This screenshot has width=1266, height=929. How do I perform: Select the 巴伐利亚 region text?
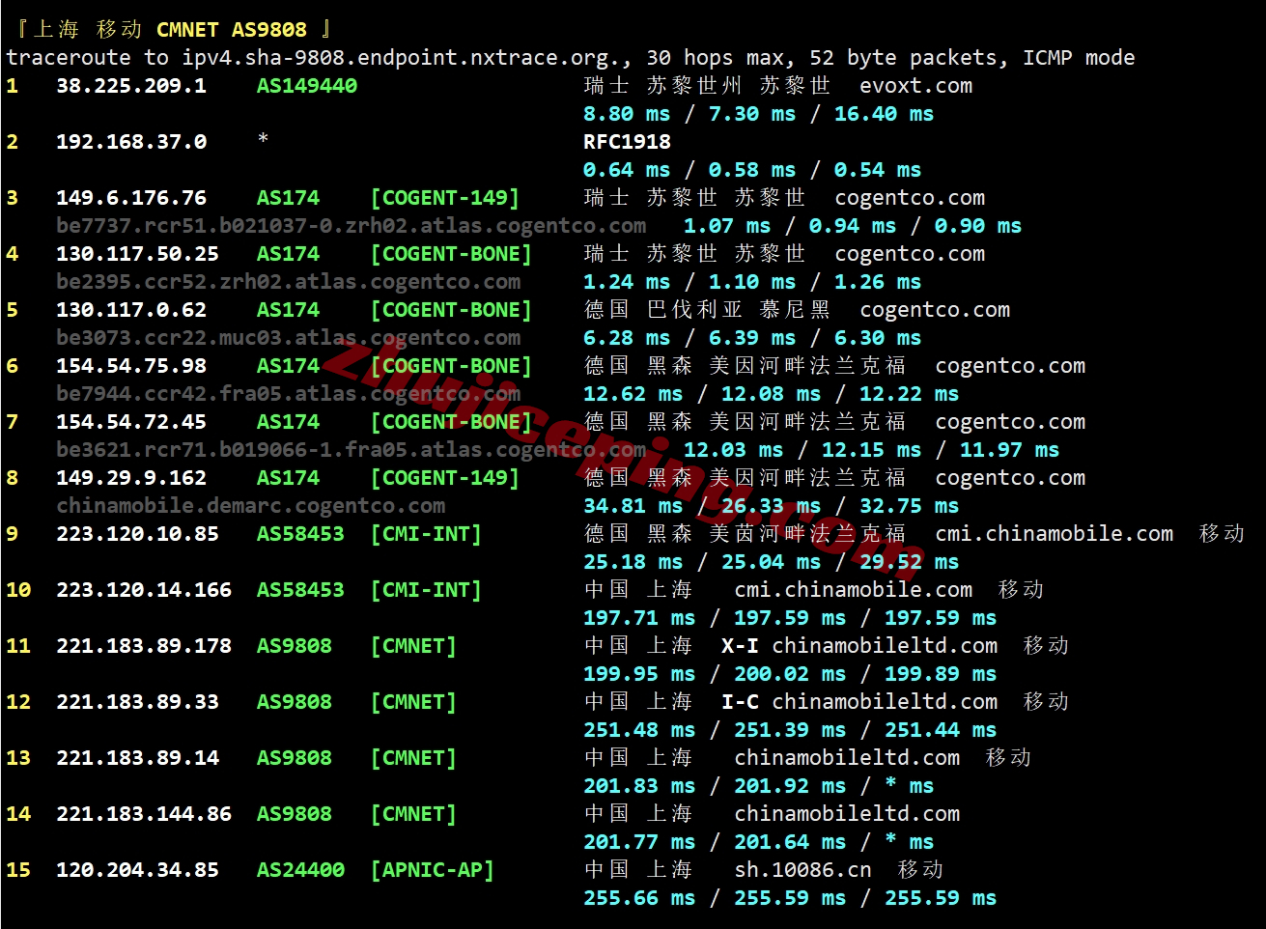(x=695, y=310)
